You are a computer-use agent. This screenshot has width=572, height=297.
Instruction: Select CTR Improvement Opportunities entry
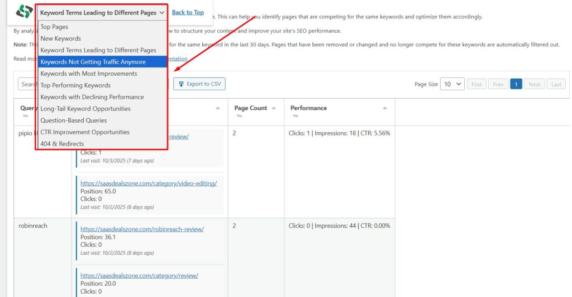(85, 132)
